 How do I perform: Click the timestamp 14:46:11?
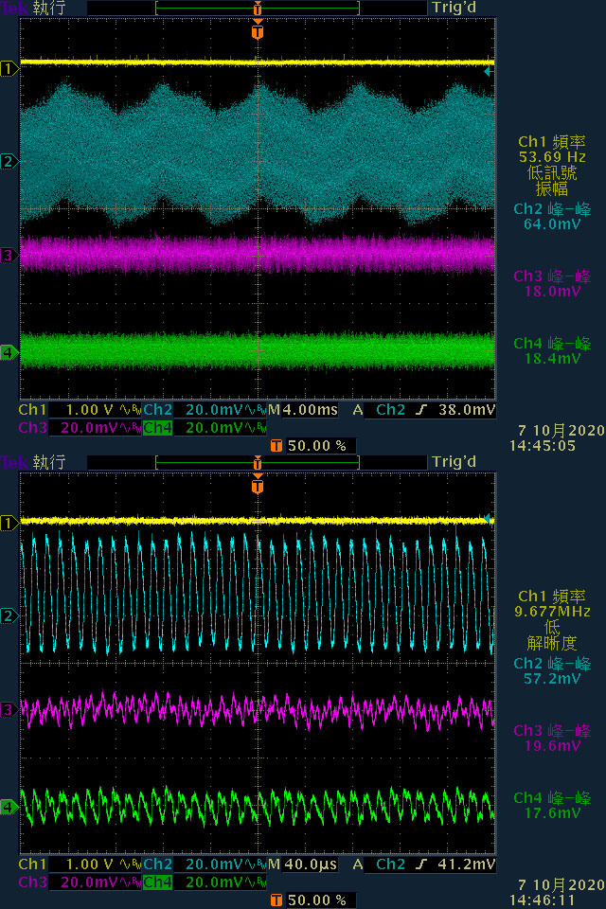tap(543, 900)
